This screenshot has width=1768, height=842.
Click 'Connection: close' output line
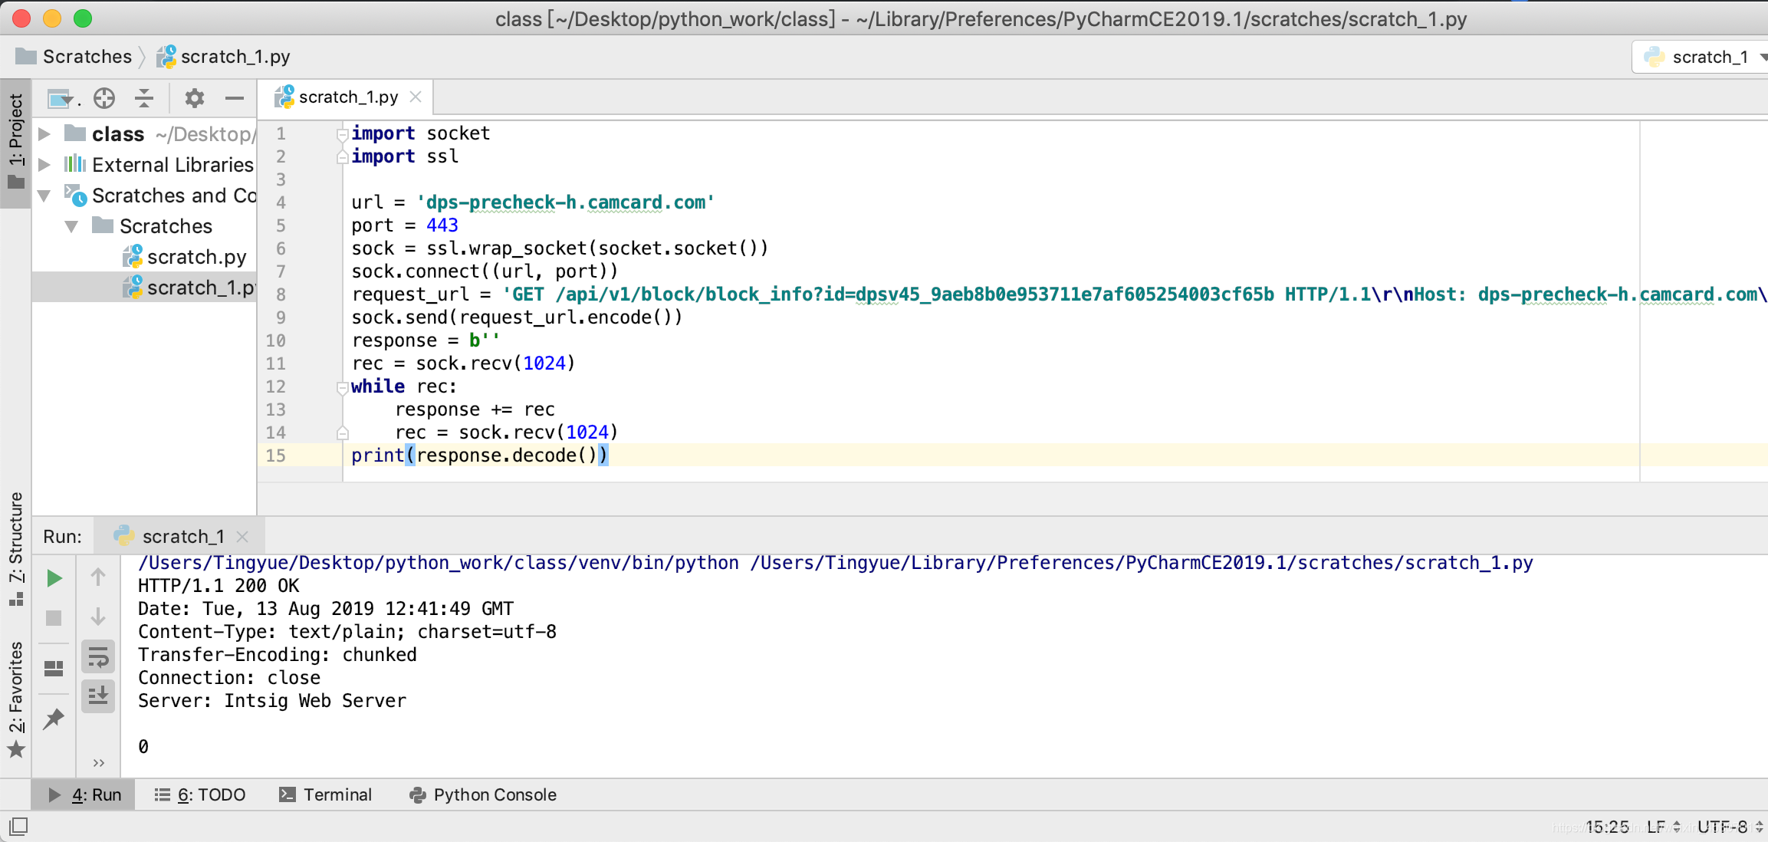229,678
